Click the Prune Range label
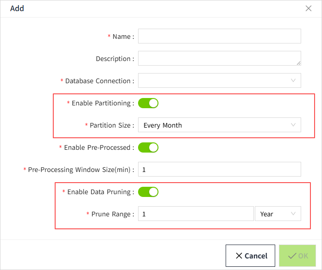 (112, 214)
